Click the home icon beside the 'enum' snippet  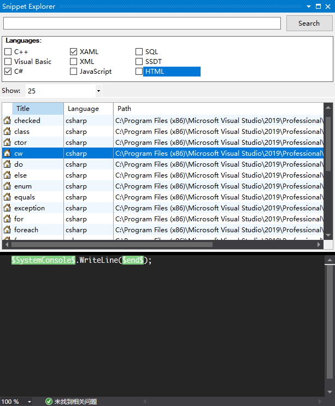pos(7,186)
